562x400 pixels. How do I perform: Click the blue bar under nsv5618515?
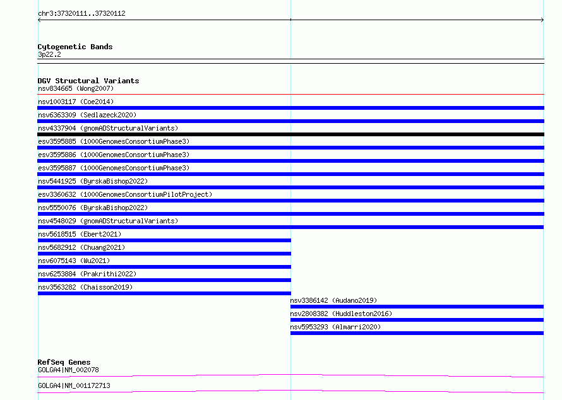coord(164,240)
